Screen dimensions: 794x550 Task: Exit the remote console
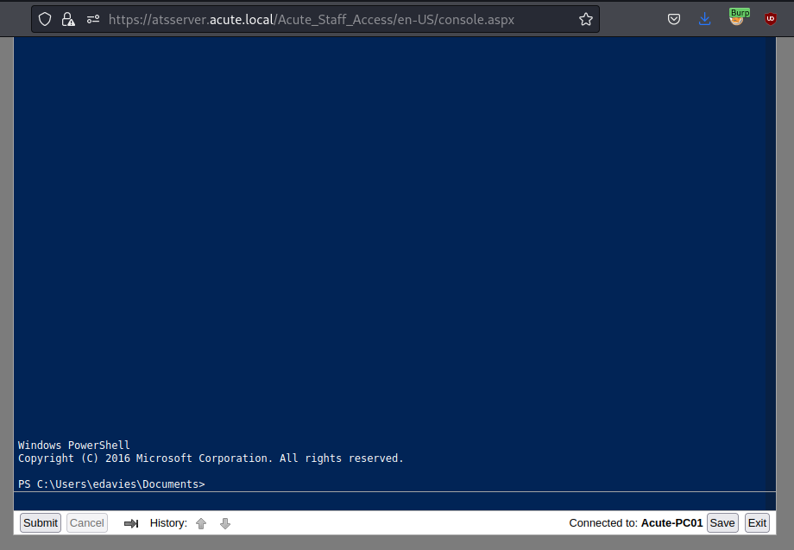pyautogui.click(x=756, y=522)
